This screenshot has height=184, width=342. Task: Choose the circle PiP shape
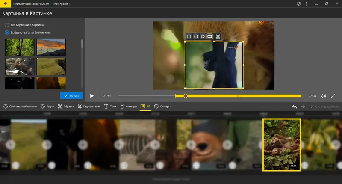pos(203,36)
